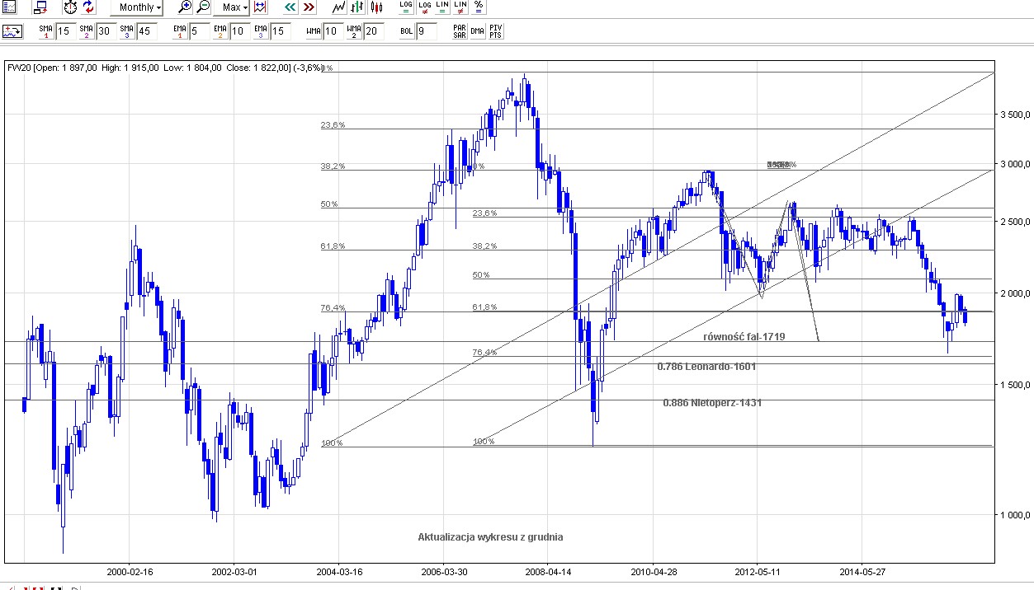Toggle SMA 2 moving average
The width and height of the screenshot is (1034, 590).
tap(86, 31)
